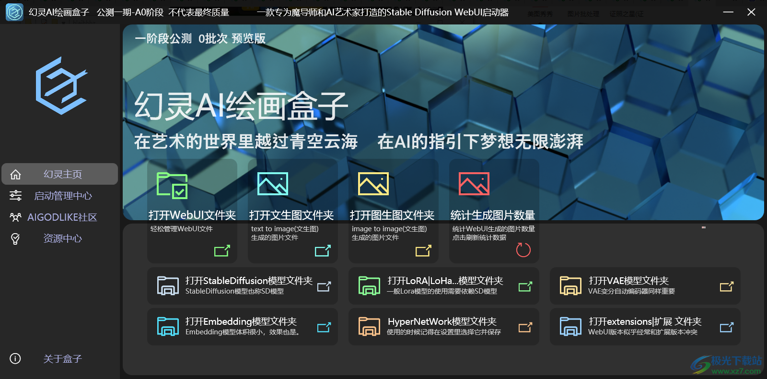
Task: Click the yellow folder icon of VAE模型文件夹
Action: (570, 285)
